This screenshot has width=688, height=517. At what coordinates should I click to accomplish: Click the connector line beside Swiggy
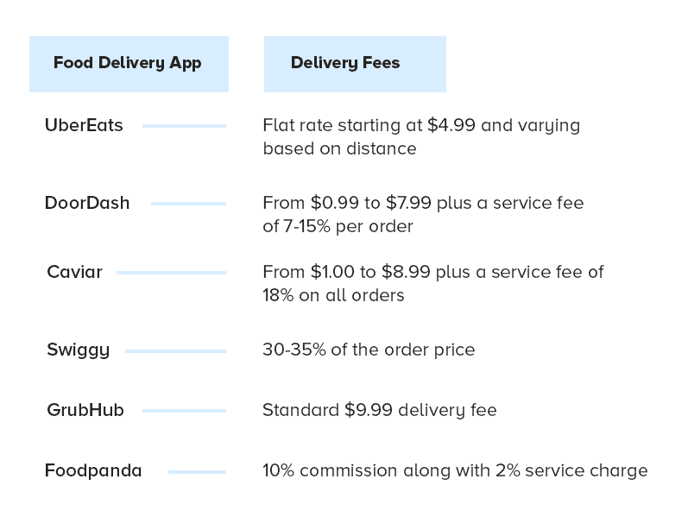(x=175, y=351)
